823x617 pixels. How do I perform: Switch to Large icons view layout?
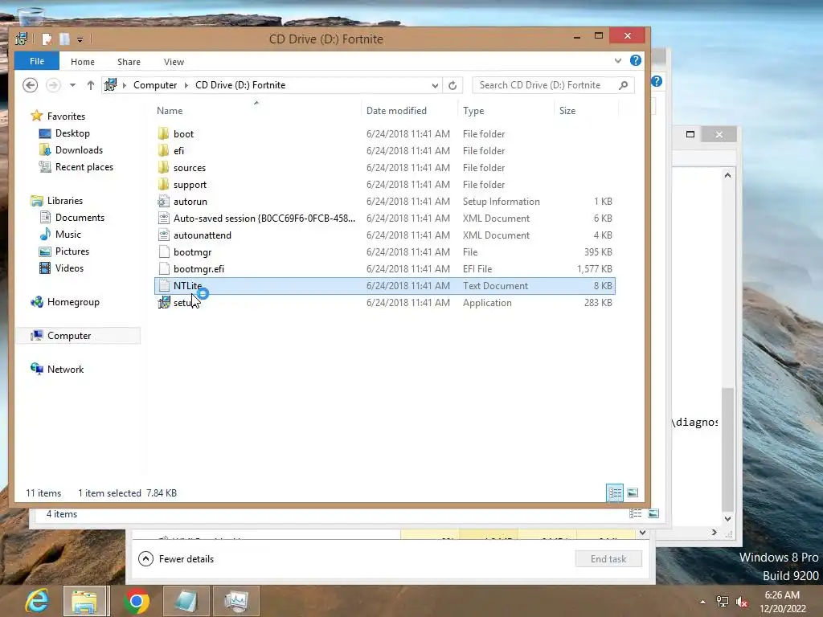tap(633, 492)
